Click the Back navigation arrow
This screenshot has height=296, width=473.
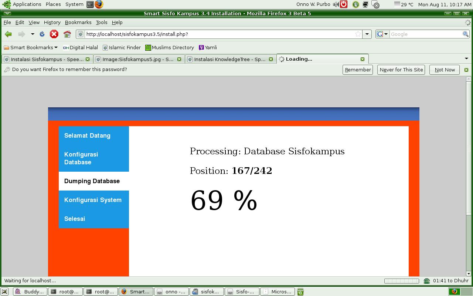pos(8,34)
